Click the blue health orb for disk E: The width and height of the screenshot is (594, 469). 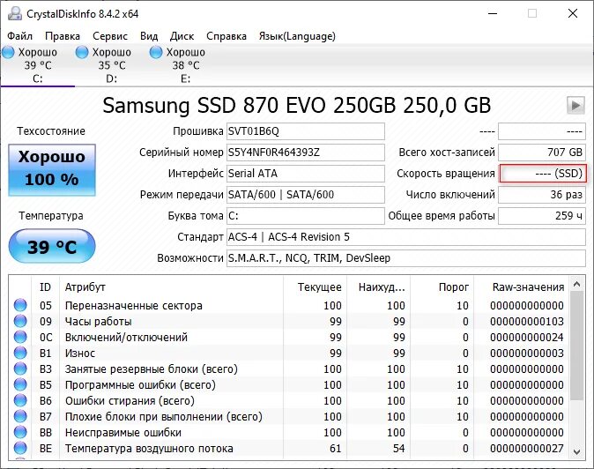[x=156, y=52]
